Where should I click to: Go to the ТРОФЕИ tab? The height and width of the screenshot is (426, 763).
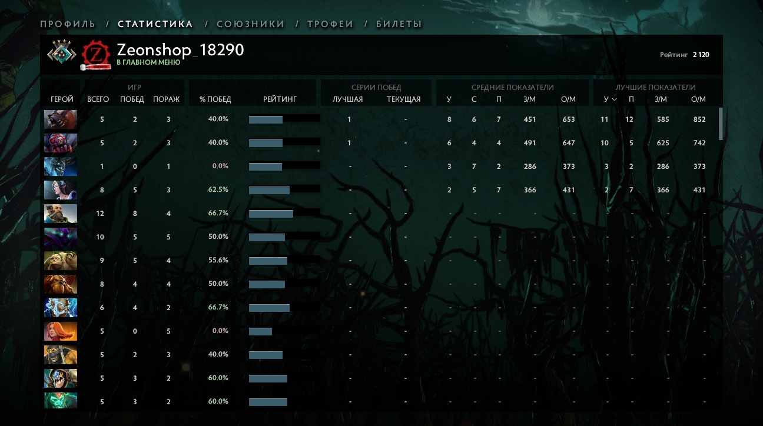pos(330,24)
